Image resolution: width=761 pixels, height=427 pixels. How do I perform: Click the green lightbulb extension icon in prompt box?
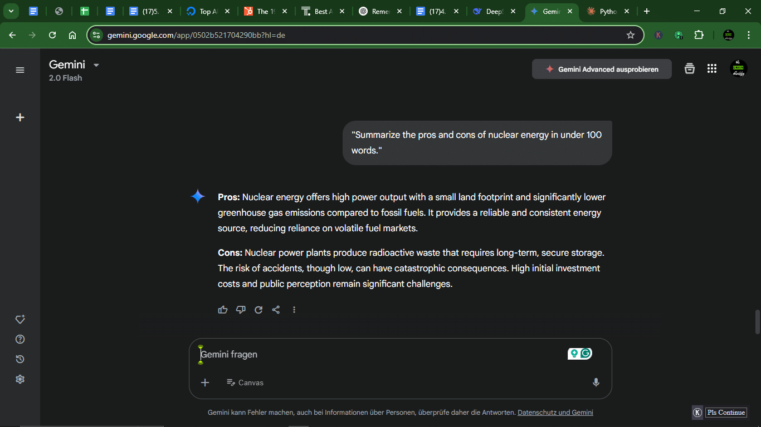point(574,353)
